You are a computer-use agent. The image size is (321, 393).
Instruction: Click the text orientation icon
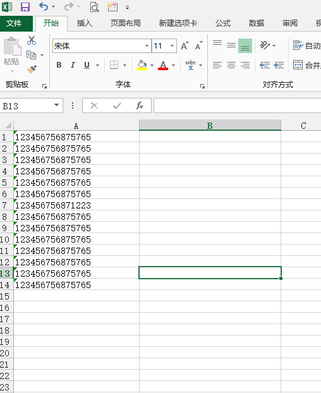(265, 45)
